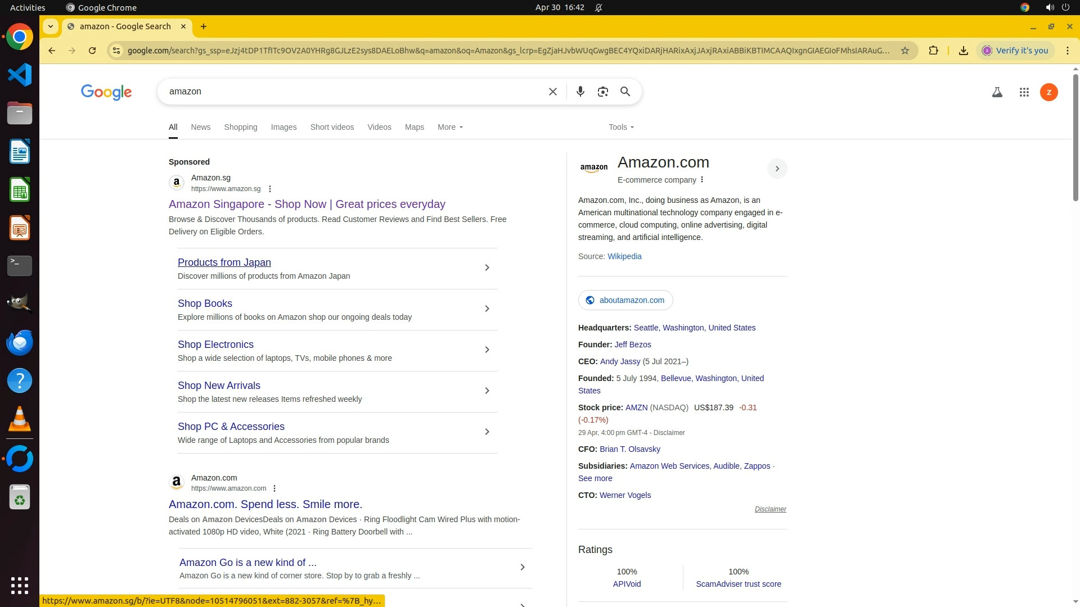The width and height of the screenshot is (1080, 607).
Task: Open the Tools dropdown
Action: (620, 127)
